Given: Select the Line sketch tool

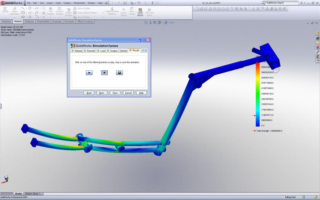Looking at the screenshot, I should pos(23,8).
